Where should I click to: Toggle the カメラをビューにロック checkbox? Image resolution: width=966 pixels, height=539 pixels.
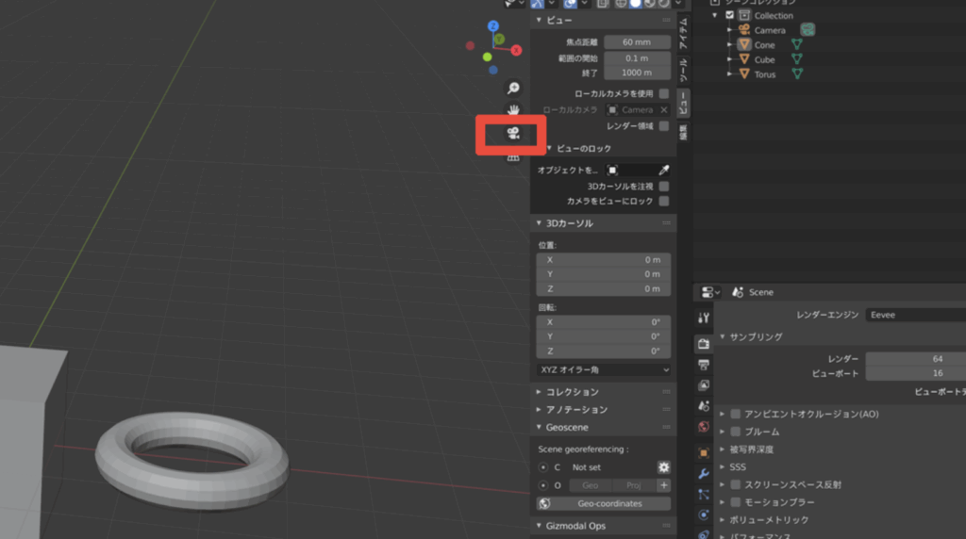664,201
